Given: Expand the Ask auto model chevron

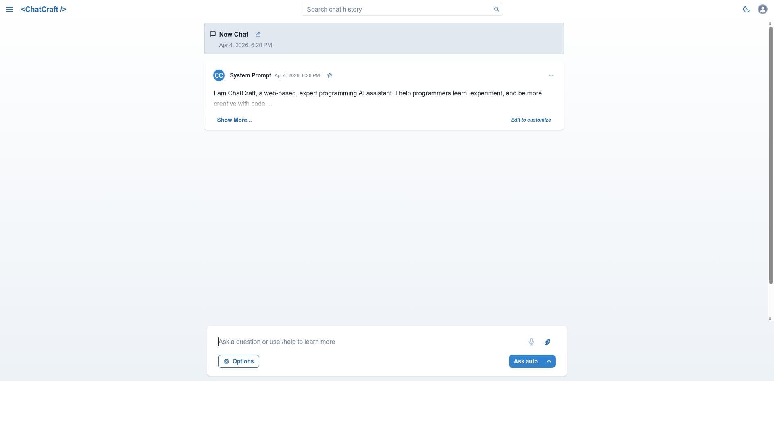Looking at the screenshot, I should point(549,361).
